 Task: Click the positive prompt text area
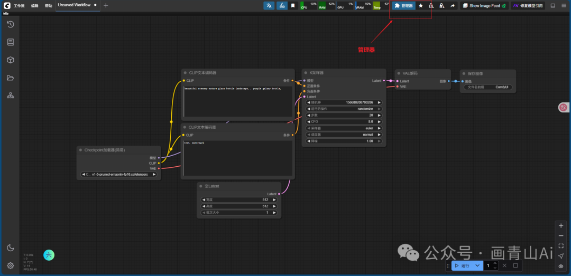pos(238,101)
